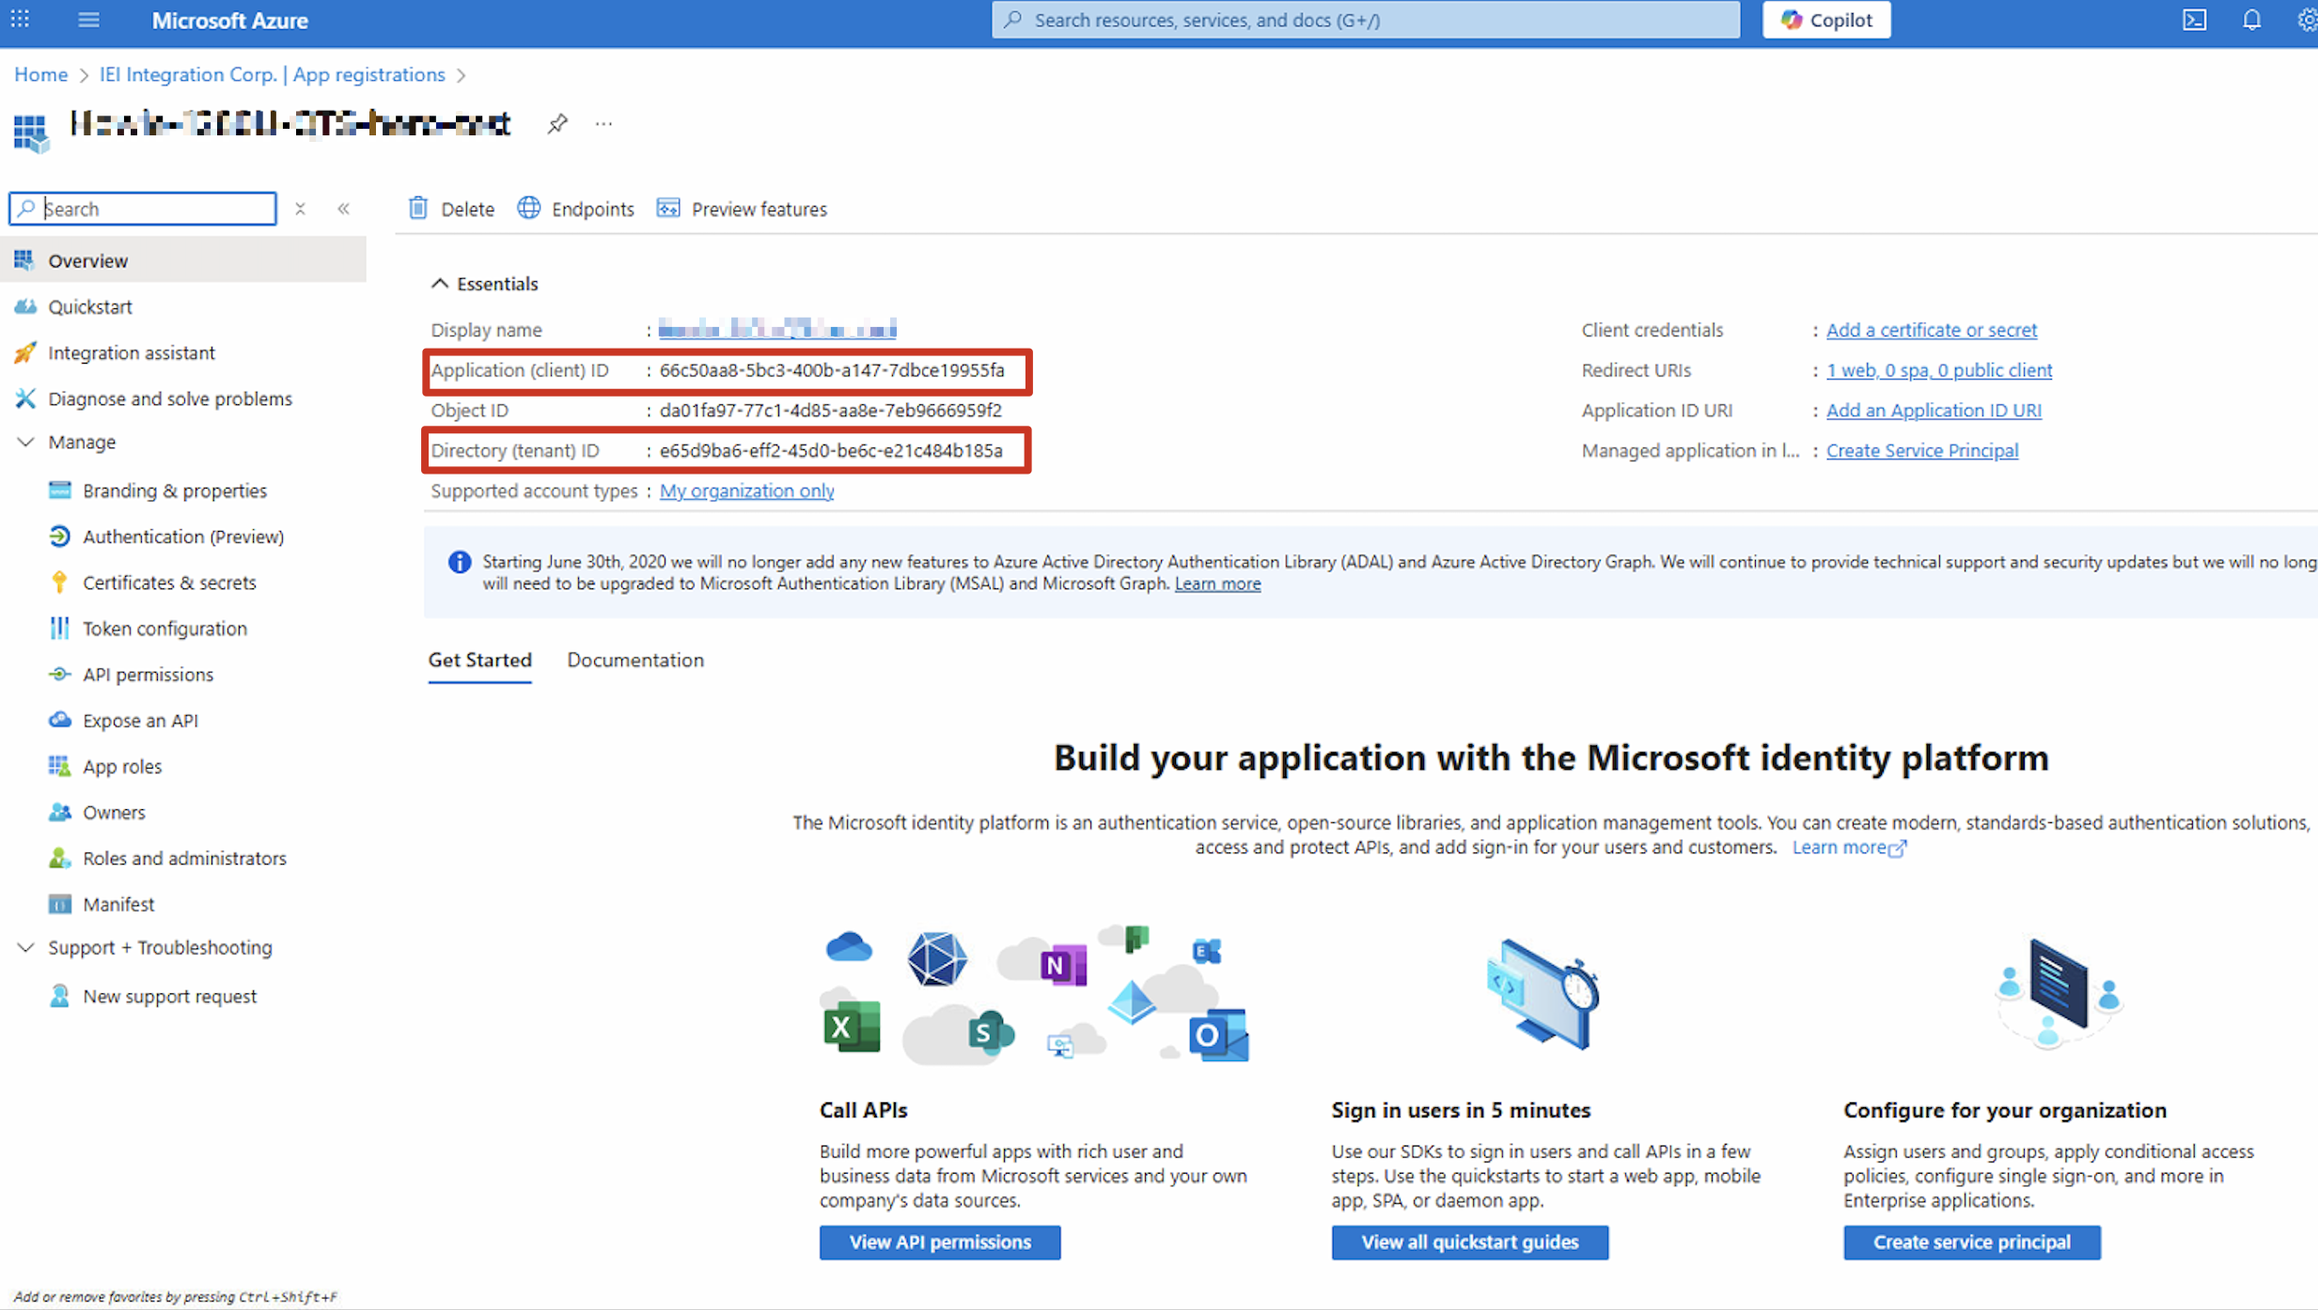Open the notifications bell
Image resolution: width=2318 pixels, height=1310 pixels.
click(x=2252, y=20)
